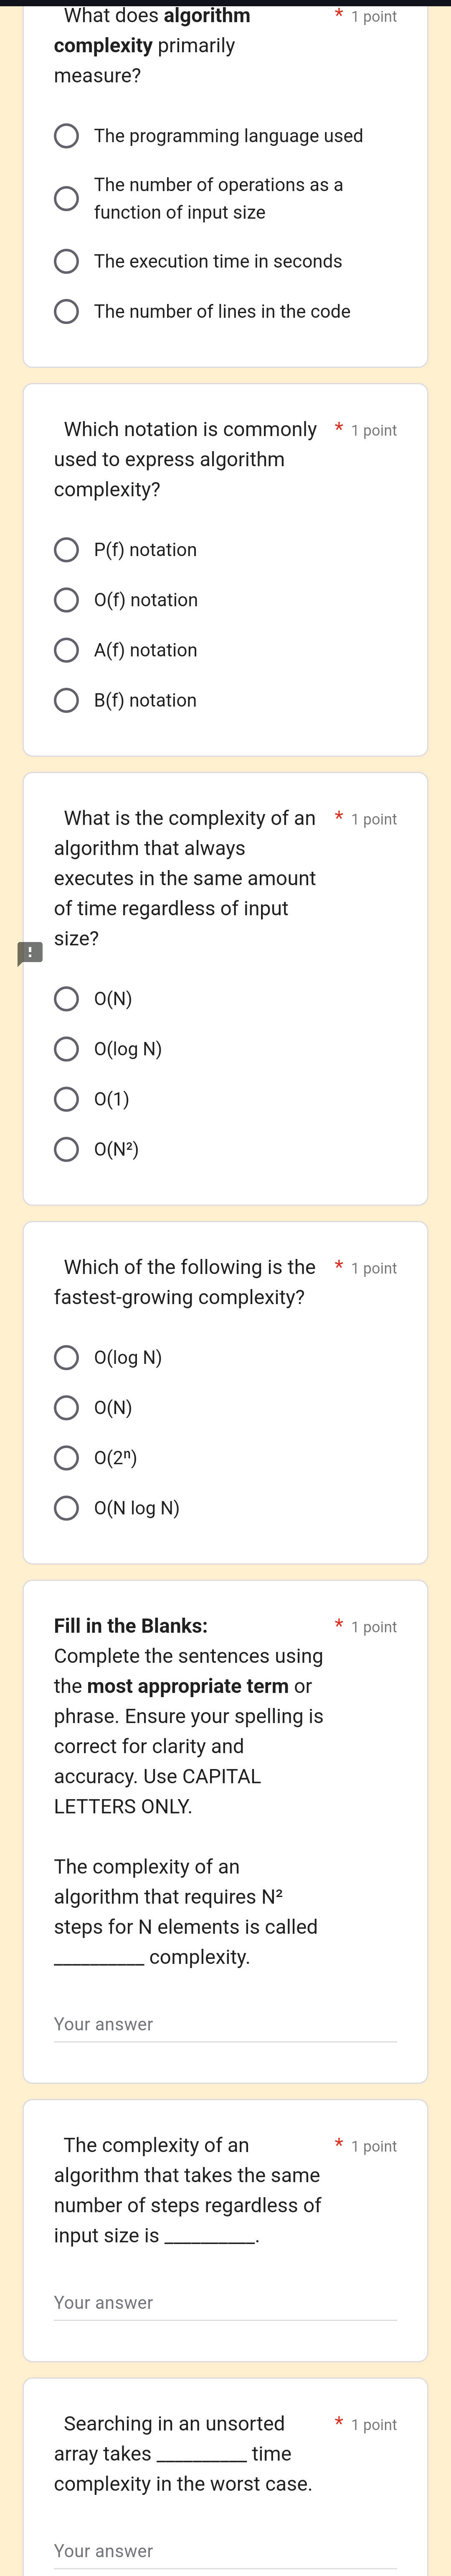Select the P(f) notation option
The image size is (451, 2576).
tap(67, 550)
